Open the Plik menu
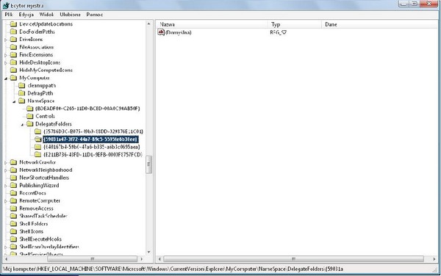Viewport: 441px width, 276px height. (x=9, y=15)
